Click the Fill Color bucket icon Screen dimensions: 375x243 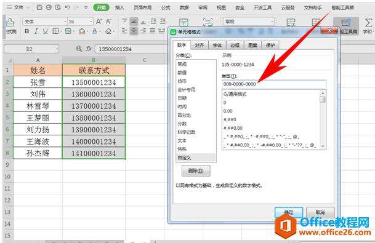point(82,31)
